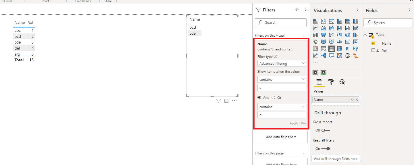The width and height of the screenshot is (414, 165).
Task: Click the Val column header in left table
Action: tap(31, 23)
